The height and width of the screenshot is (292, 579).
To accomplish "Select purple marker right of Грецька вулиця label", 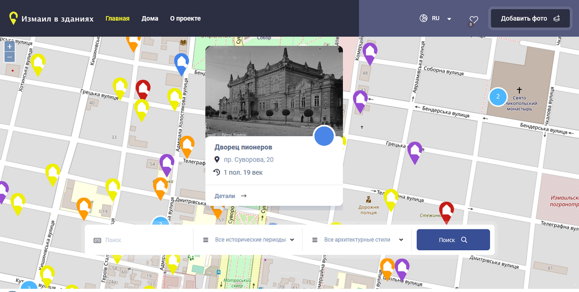I will pyautogui.click(x=415, y=152).
